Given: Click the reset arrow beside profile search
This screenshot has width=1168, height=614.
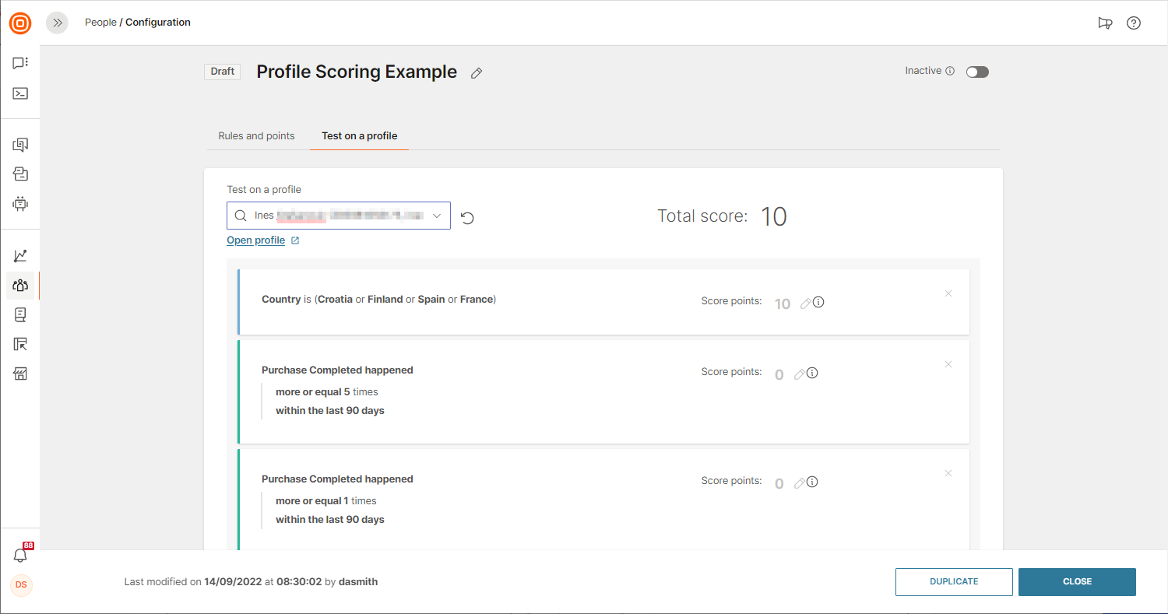Looking at the screenshot, I should click(x=467, y=218).
